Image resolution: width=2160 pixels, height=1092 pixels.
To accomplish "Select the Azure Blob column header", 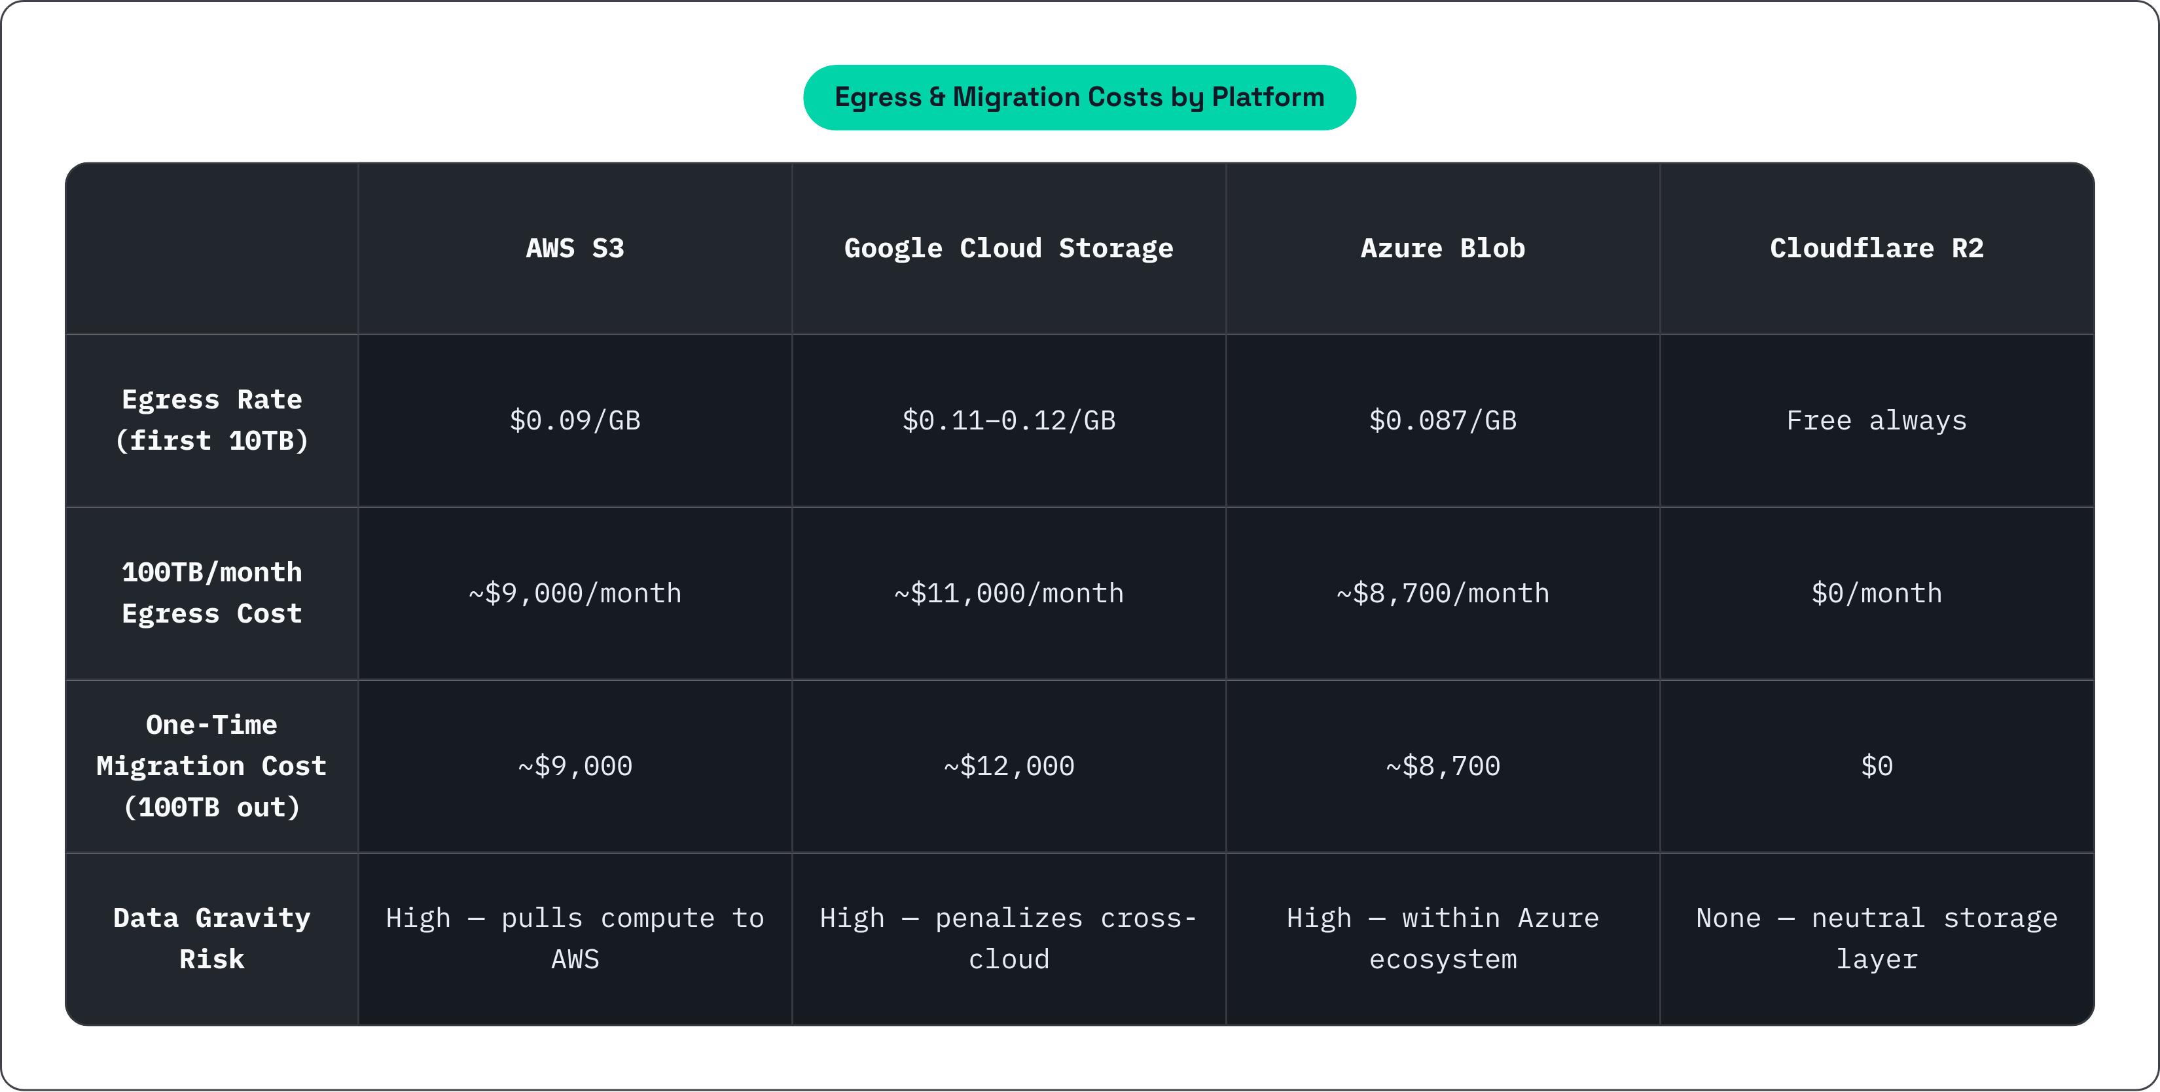I will coord(1442,248).
